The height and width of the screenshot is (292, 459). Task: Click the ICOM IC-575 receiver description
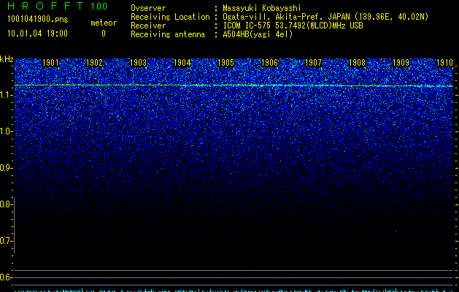click(x=293, y=26)
